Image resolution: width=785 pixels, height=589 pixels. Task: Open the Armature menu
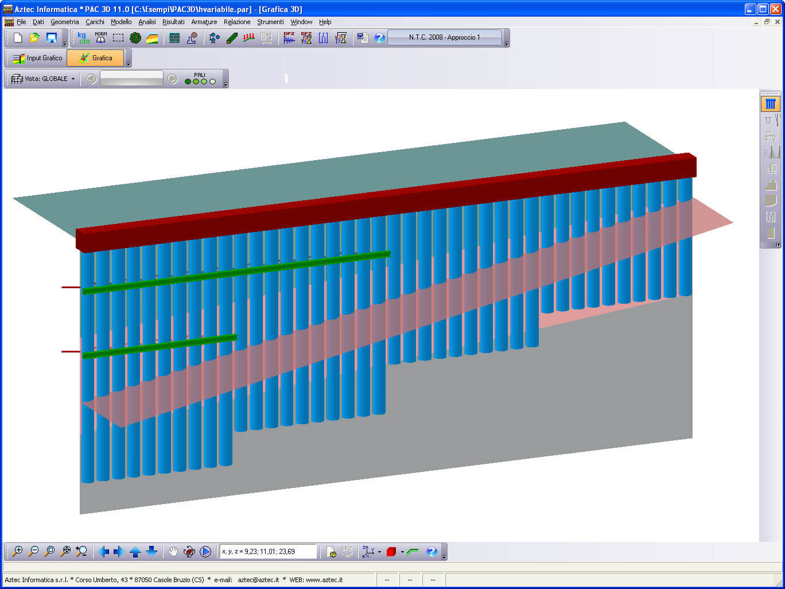(x=204, y=22)
